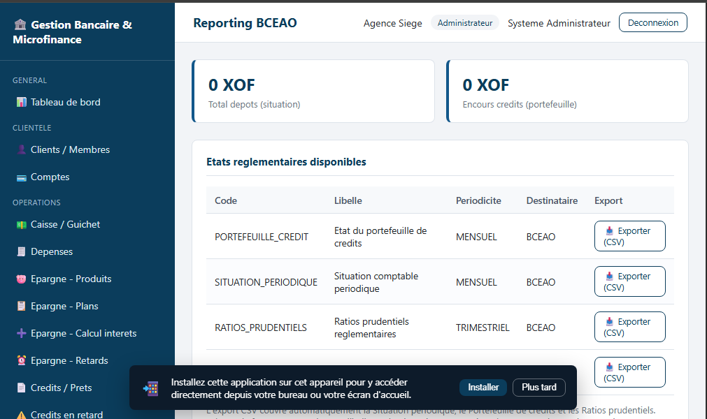This screenshot has width=707, height=419.
Task: Click the Periodicite column header
Action: (478, 200)
